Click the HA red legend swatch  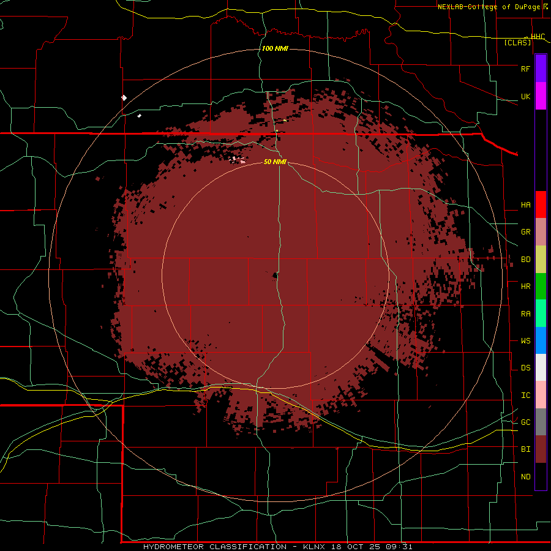coord(541,204)
